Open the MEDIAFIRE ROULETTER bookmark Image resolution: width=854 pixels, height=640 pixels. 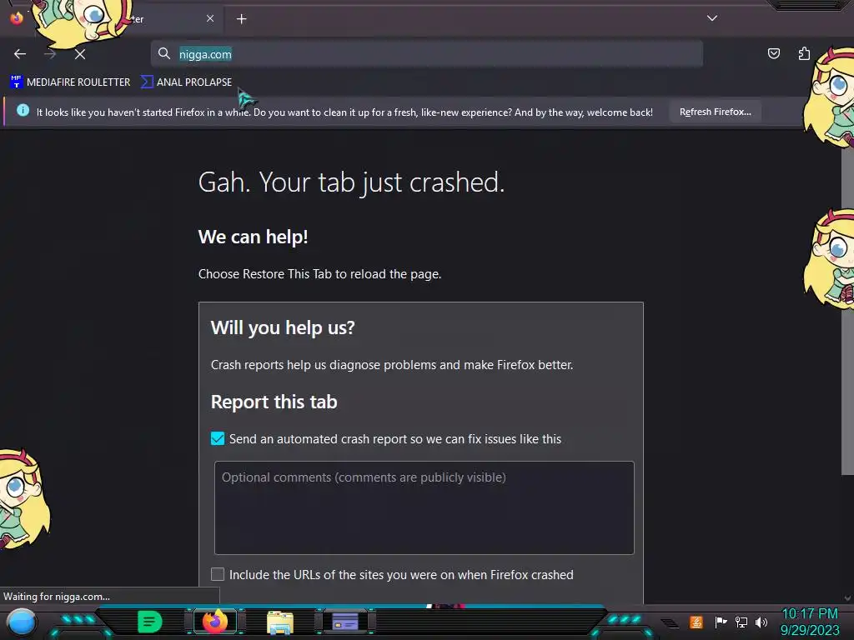coord(70,82)
